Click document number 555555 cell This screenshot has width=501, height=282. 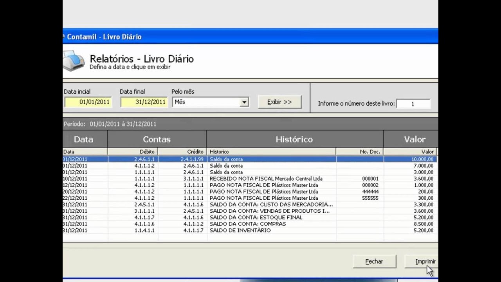pos(360,198)
